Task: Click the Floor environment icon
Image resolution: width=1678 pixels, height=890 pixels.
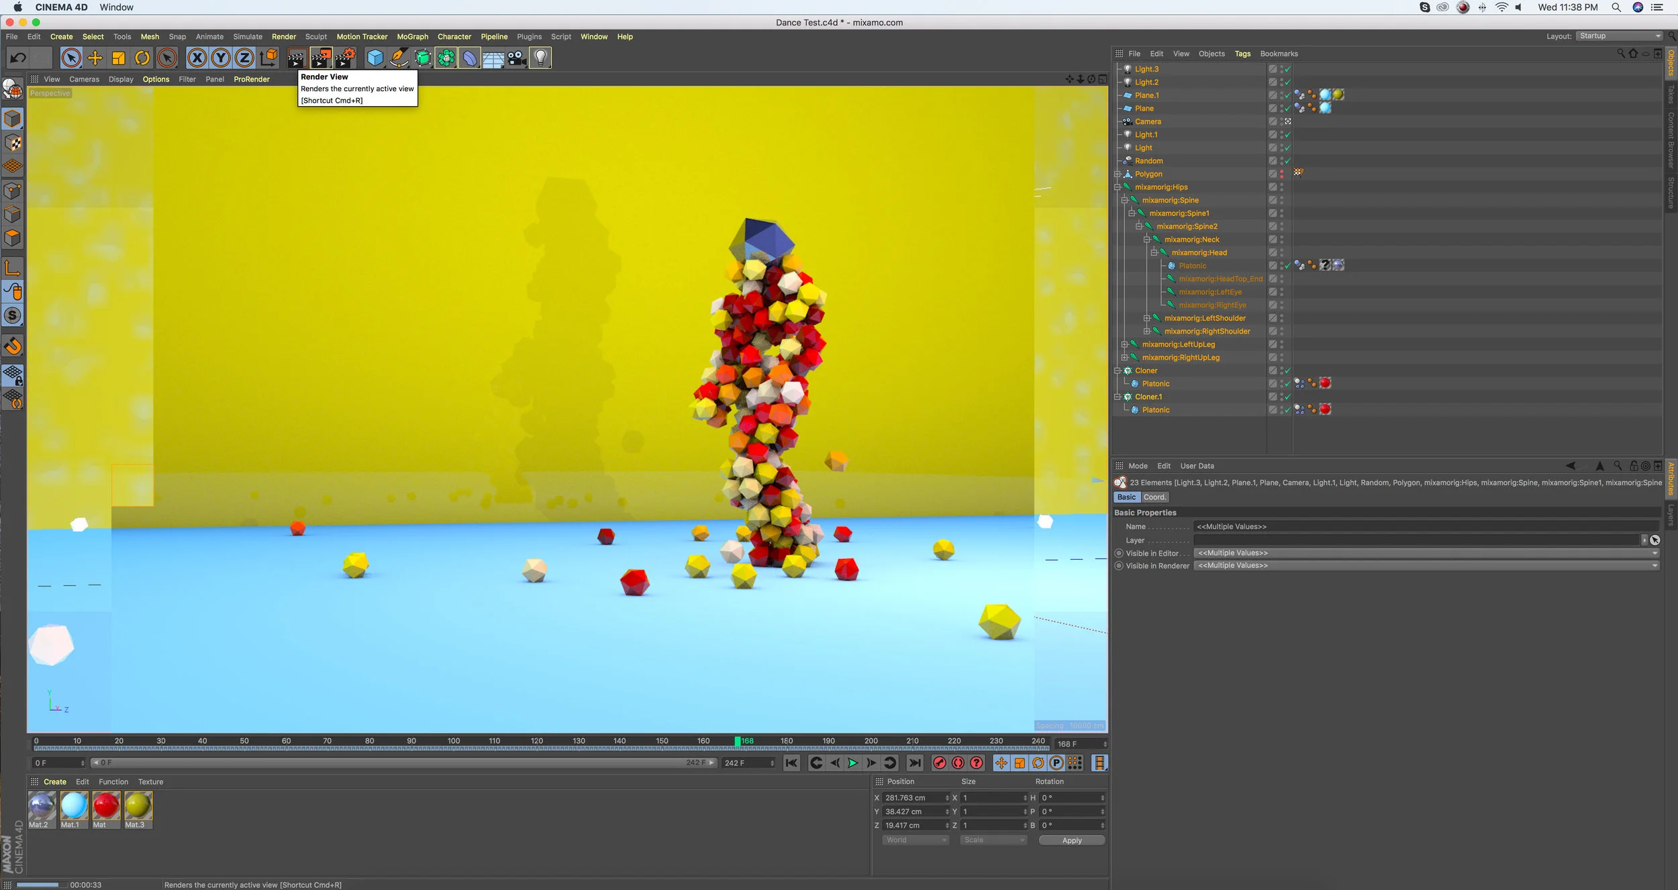Action: click(493, 58)
